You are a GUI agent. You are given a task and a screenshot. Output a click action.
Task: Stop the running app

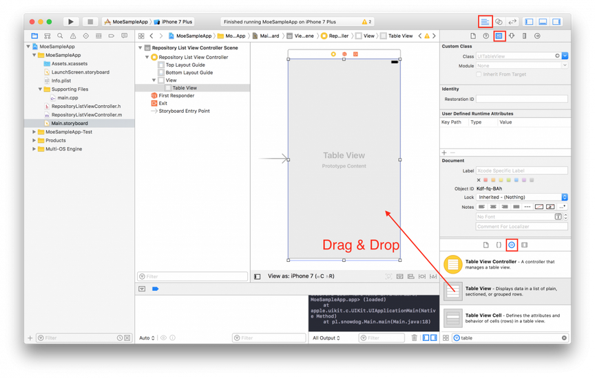coord(90,21)
